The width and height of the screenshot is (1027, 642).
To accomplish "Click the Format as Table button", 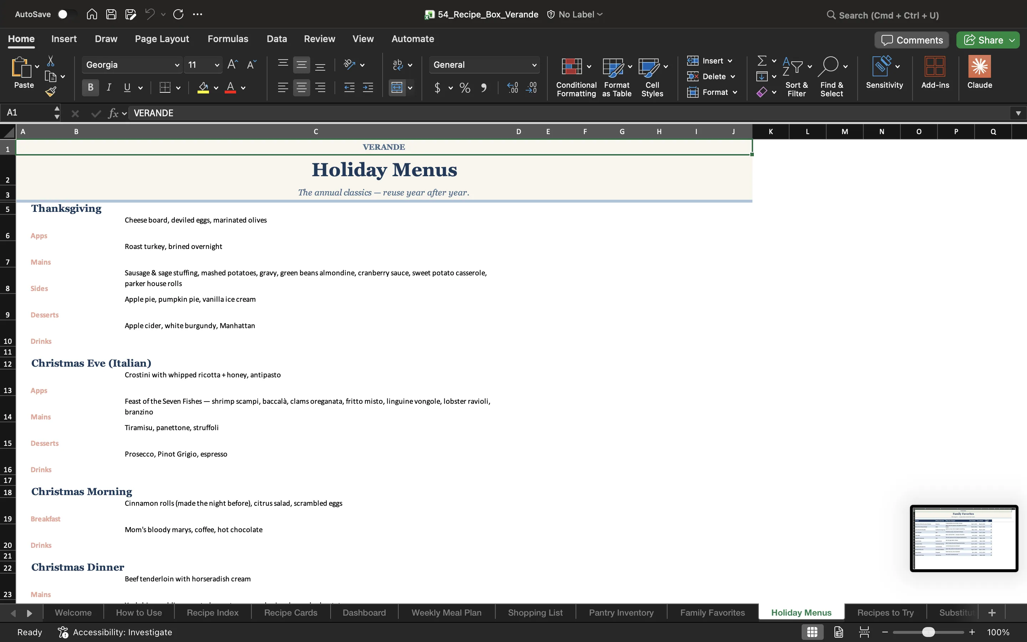I will point(617,77).
